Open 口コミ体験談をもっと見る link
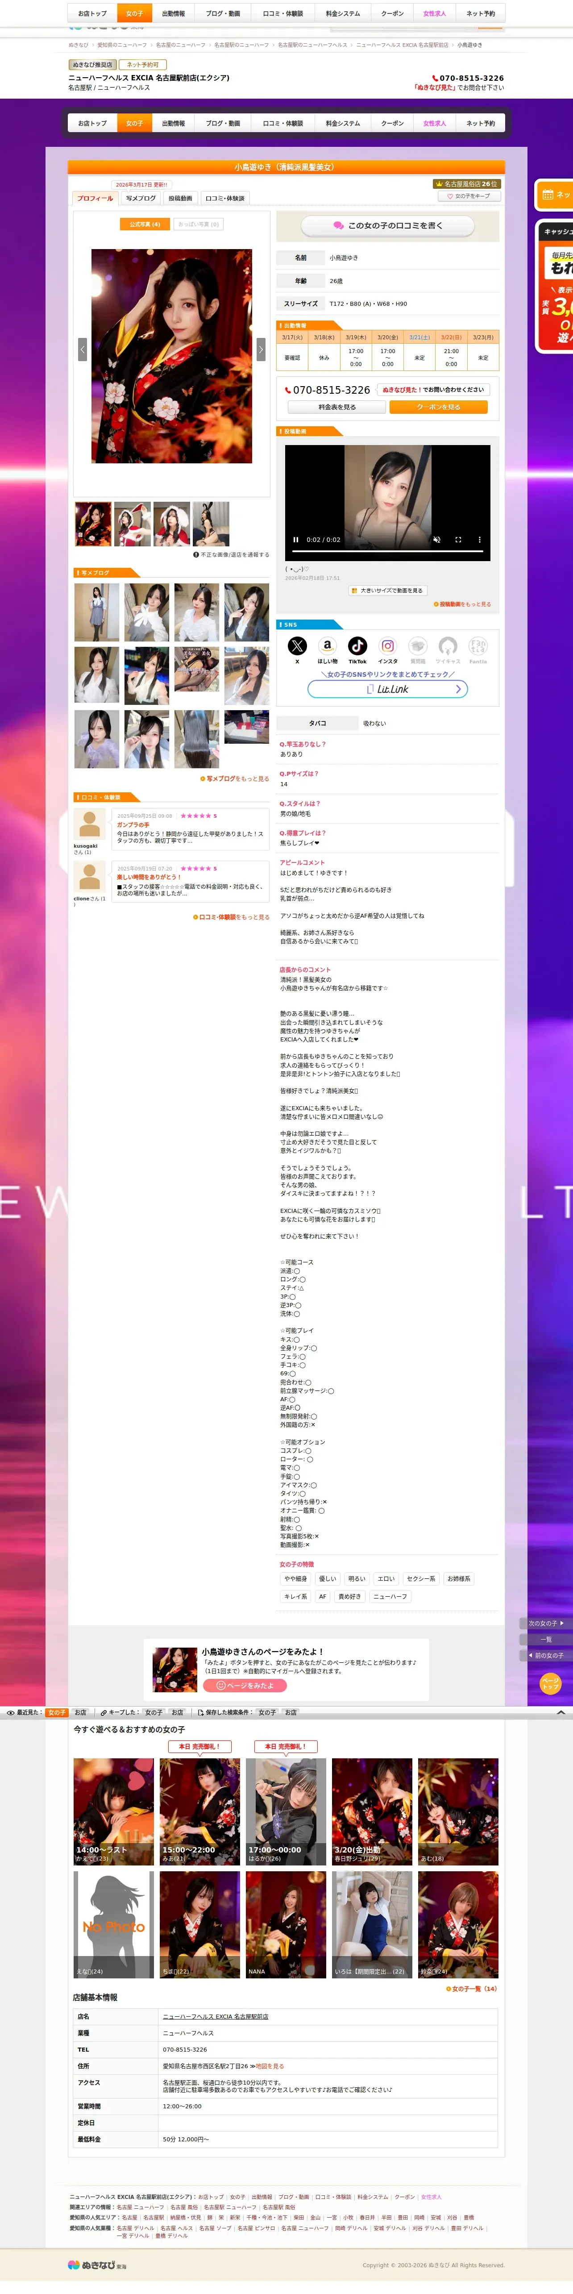 231,916
